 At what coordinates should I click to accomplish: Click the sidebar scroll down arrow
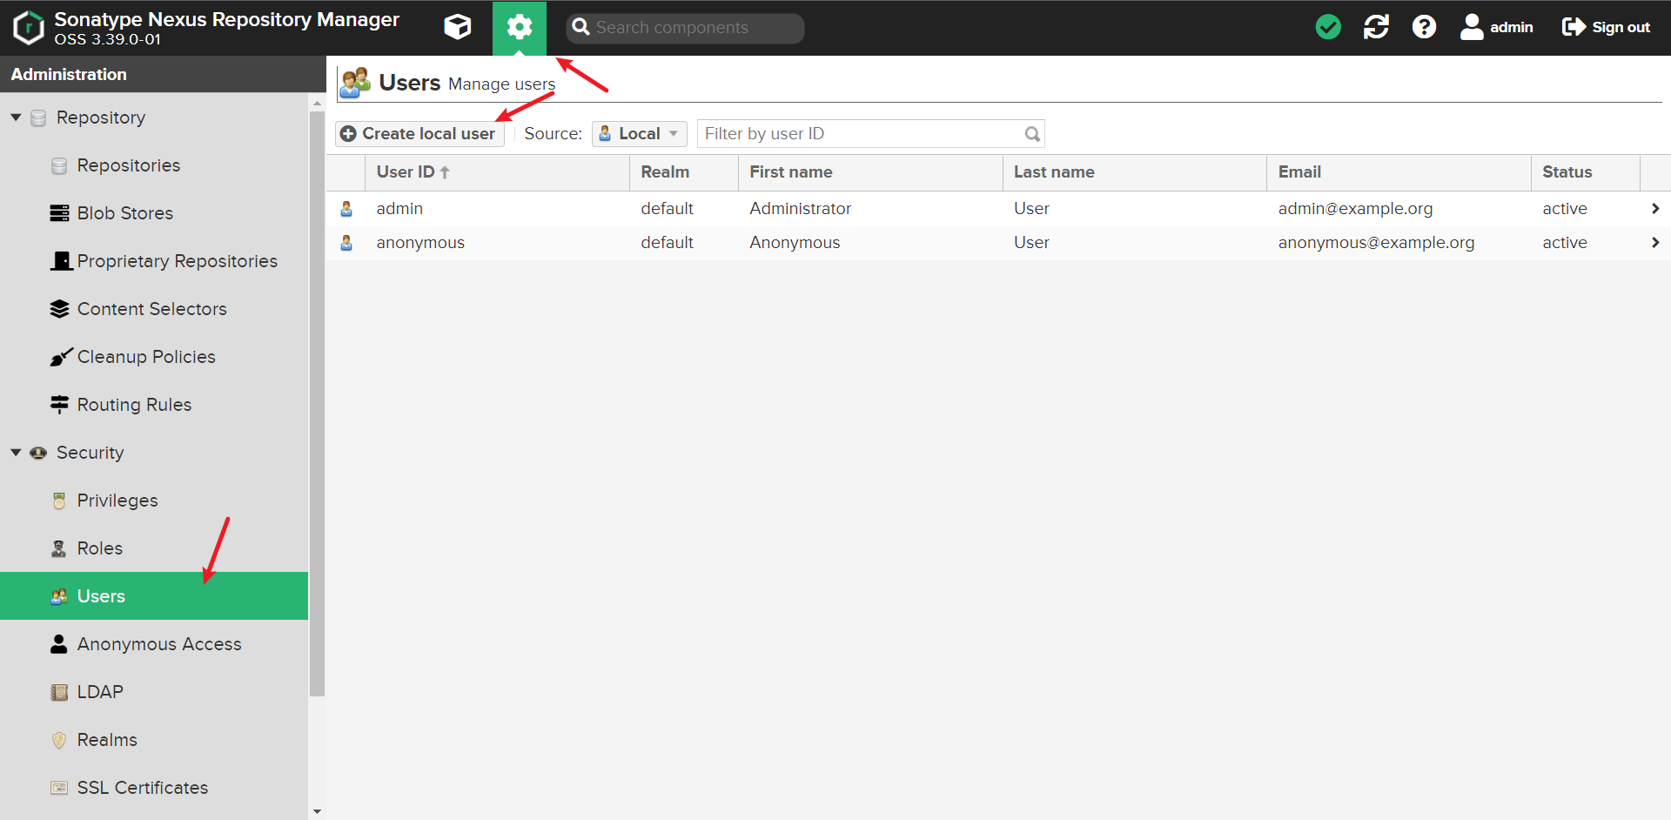[318, 812]
